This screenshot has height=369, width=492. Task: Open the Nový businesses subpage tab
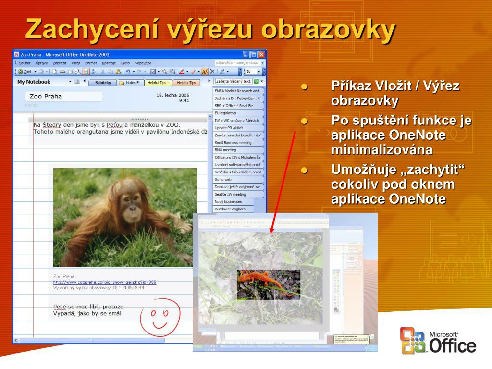(x=233, y=202)
